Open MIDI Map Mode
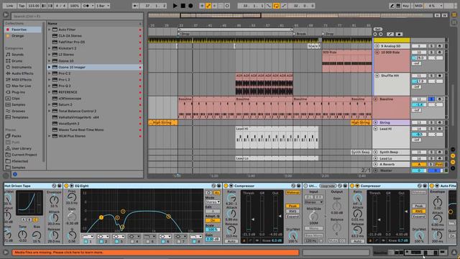Screen dimensions: 460x259 click(x=418, y=6)
